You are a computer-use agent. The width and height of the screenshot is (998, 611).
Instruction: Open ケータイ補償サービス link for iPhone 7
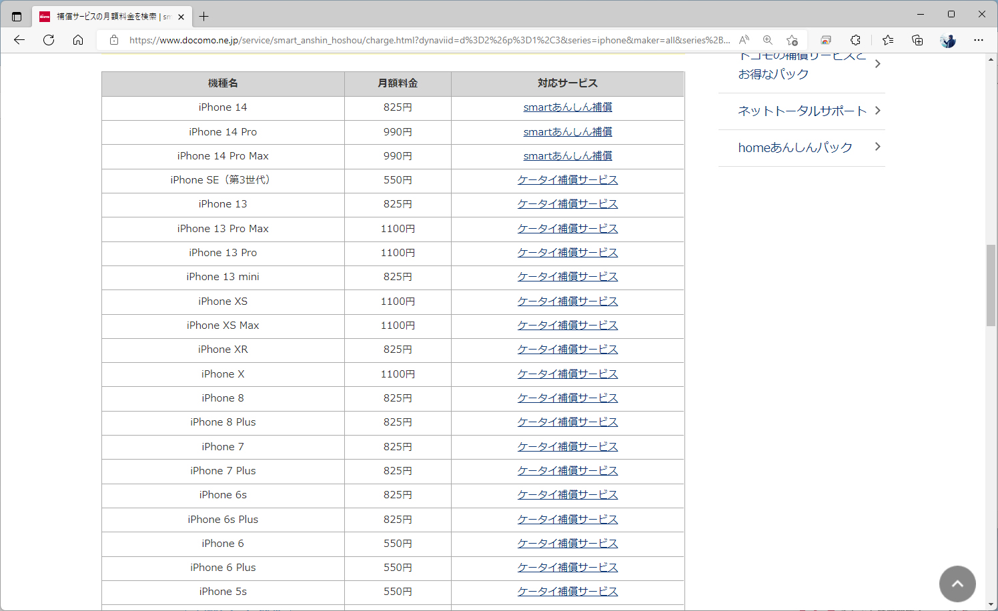568,447
